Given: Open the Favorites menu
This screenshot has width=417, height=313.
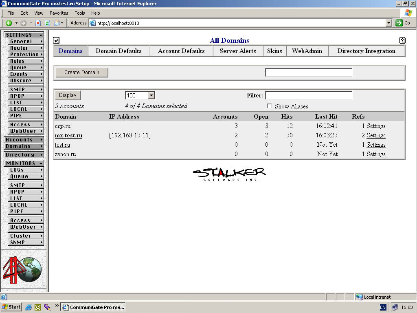Looking at the screenshot, I should pyautogui.click(x=59, y=13).
